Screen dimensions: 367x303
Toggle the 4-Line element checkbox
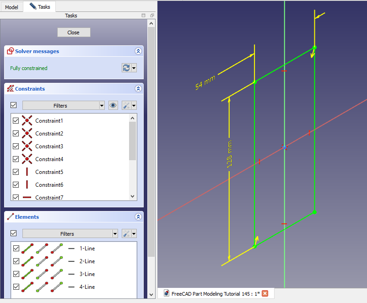pos(16,287)
